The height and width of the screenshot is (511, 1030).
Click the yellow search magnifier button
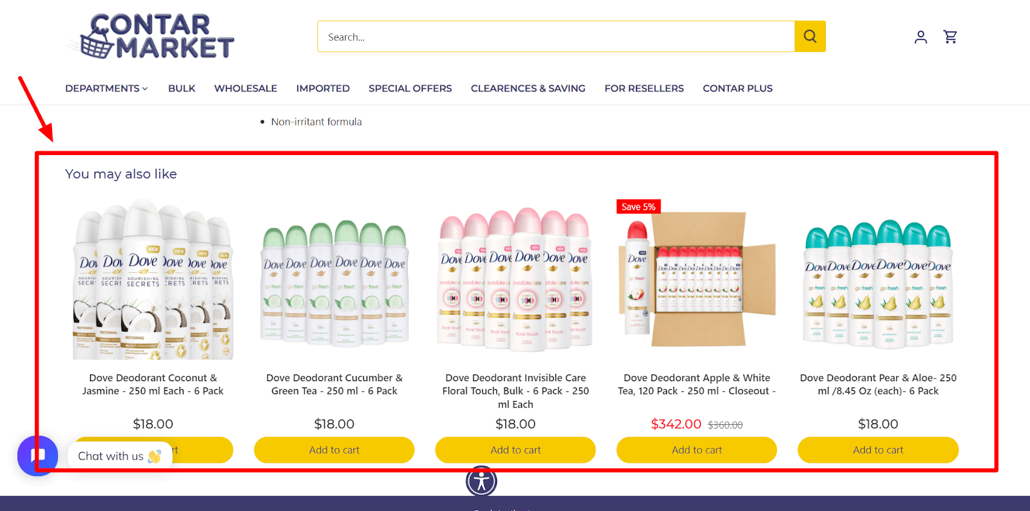click(810, 37)
